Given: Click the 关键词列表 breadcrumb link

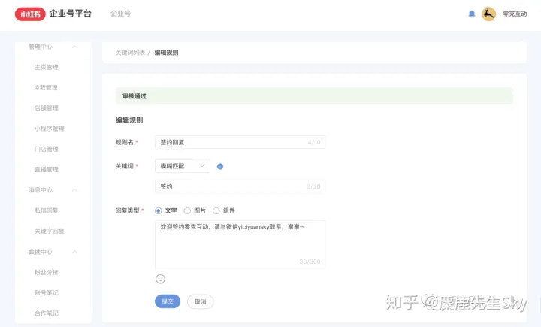Looking at the screenshot, I should [x=130, y=53].
